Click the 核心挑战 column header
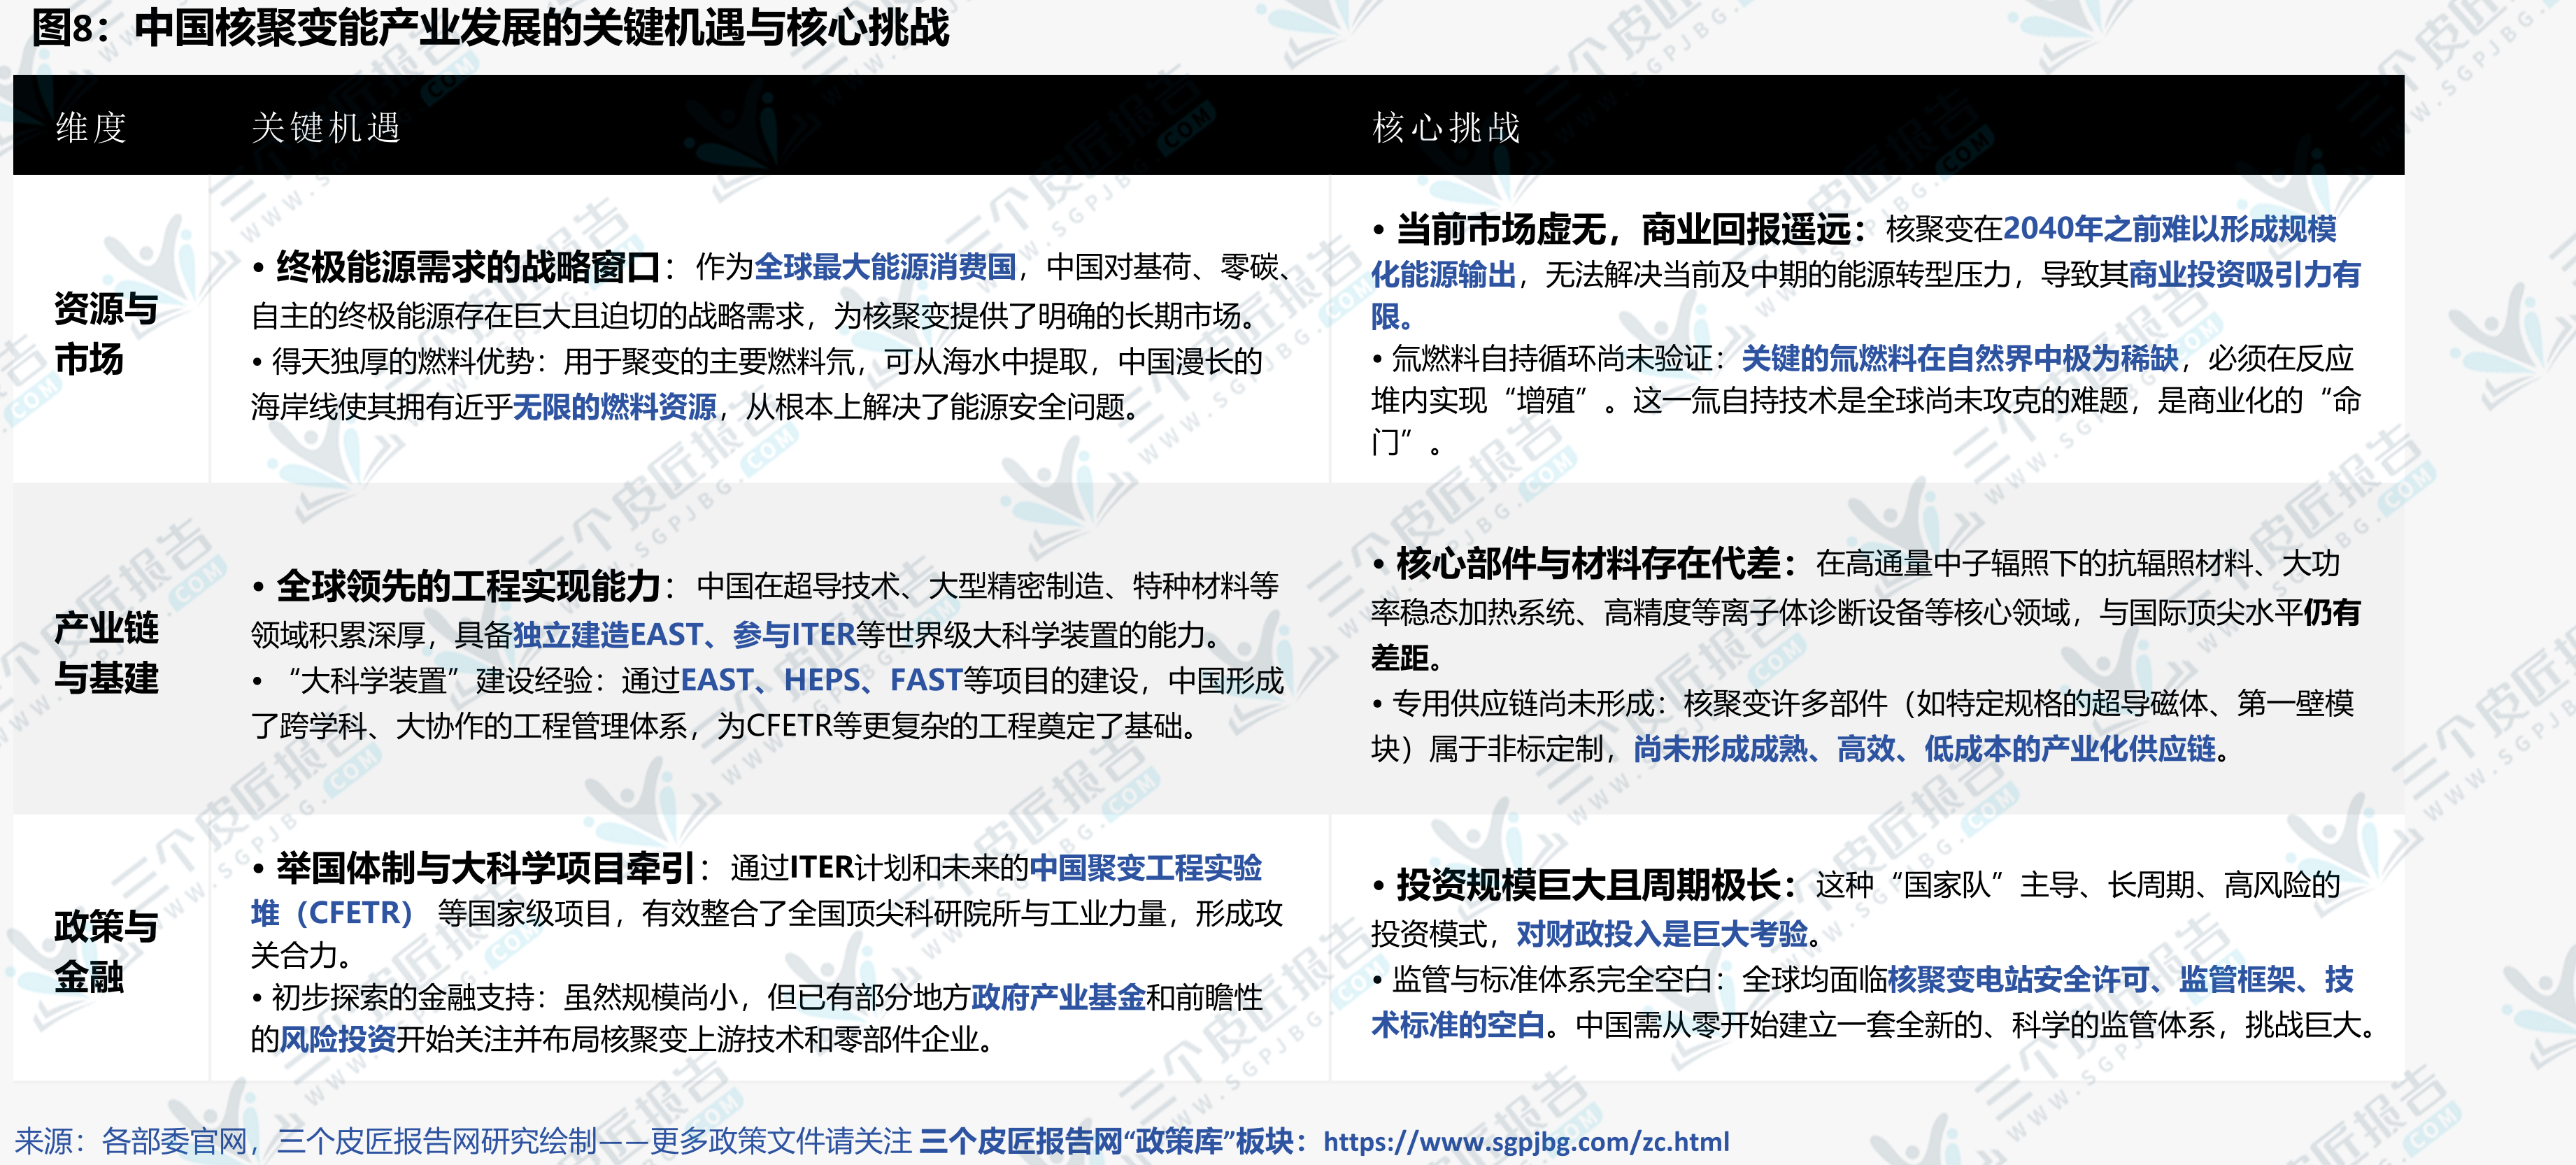Viewport: 2576px width, 1165px height. point(1446,128)
